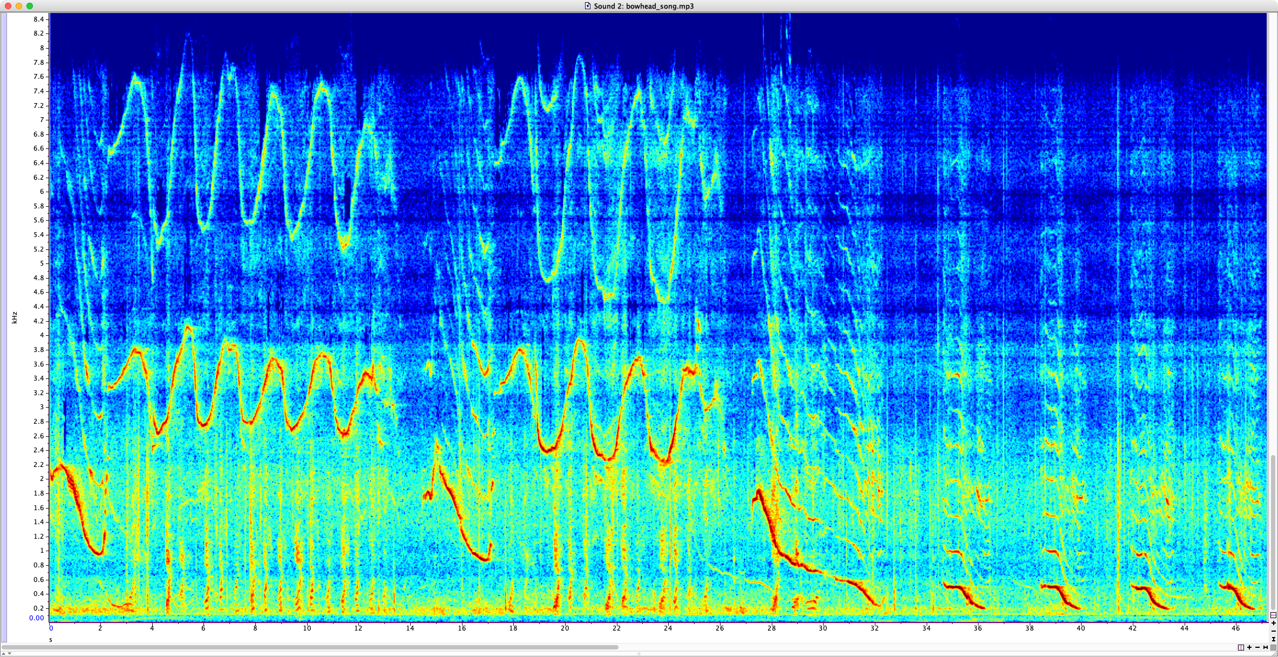1278x657 pixels.
Task: Zoom out vertically with right-side minus icon
Action: [x=1274, y=631]
